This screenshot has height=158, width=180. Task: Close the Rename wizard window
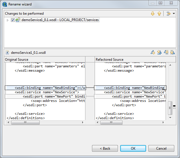[171, 3]
